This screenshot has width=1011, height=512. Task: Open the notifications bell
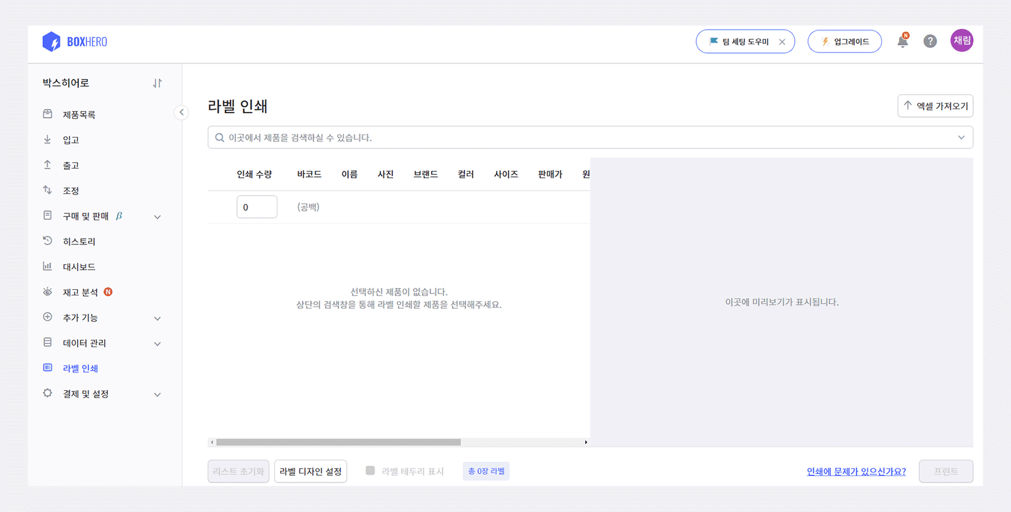(902, 42)
